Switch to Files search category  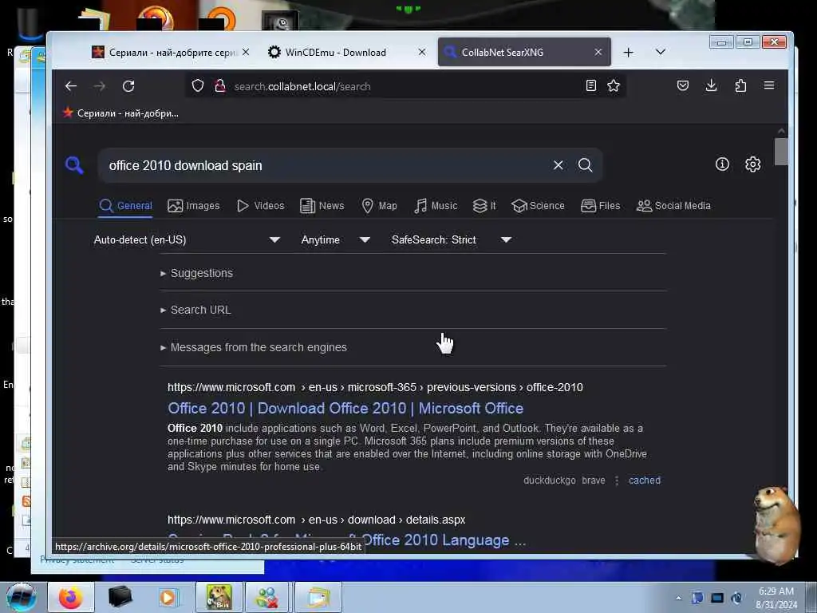pos(600,206)
